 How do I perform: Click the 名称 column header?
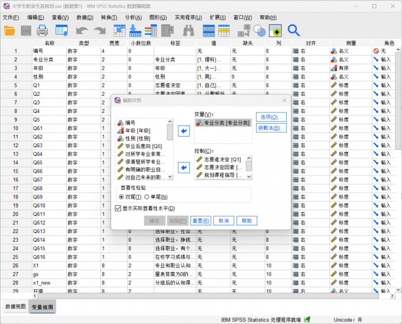(50, 43)
